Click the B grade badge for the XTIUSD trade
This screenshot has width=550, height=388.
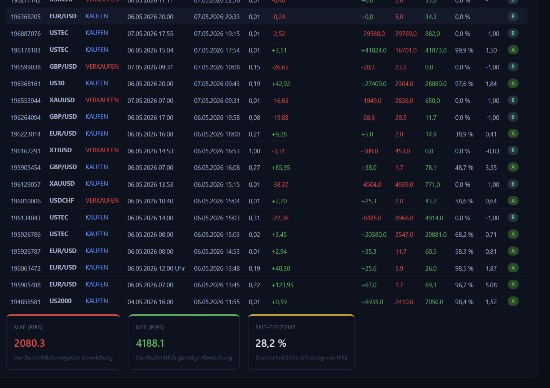click(513, 151)
